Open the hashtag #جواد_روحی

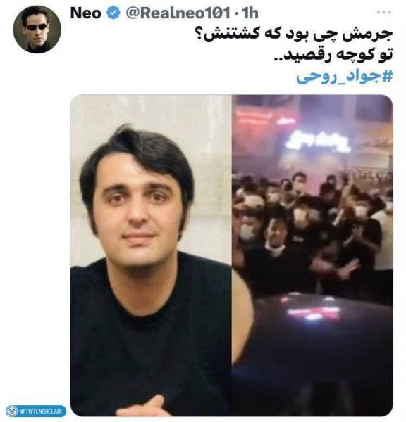click(345, 77)
